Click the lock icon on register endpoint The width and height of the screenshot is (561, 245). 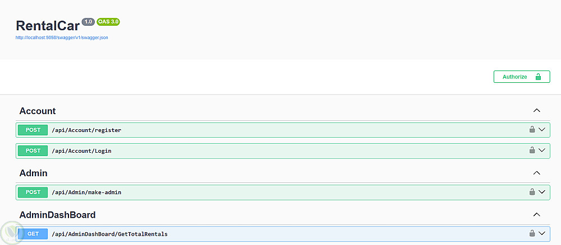point(532,130)
